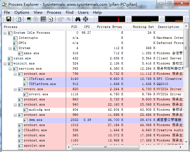Sort by the CPU column header
Image resolution: width=190 pixels, height=152 pixels.
[85, 27]
